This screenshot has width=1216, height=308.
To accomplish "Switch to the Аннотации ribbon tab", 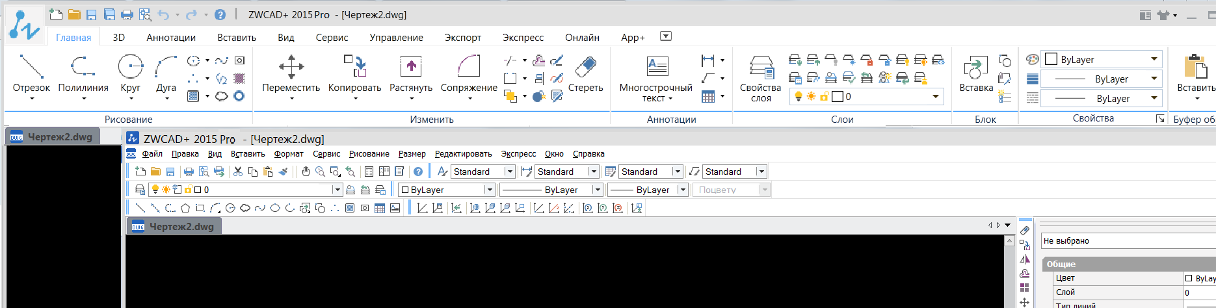I will click(171, 38).
